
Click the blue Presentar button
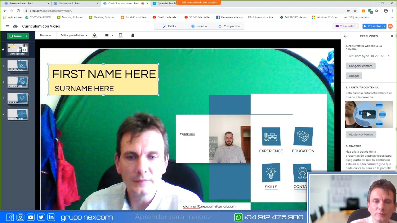click(x=372, y=26)
